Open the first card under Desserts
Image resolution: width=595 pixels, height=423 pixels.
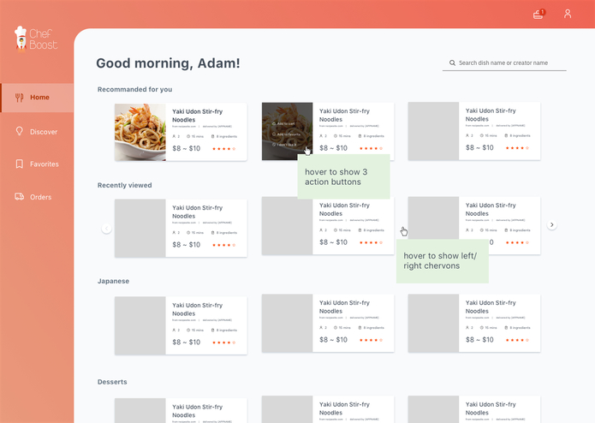(181, 410)
